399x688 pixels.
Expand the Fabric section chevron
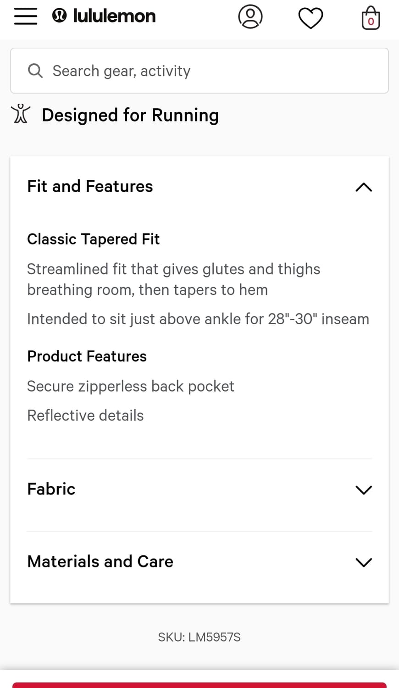click(x=364, y=490)
